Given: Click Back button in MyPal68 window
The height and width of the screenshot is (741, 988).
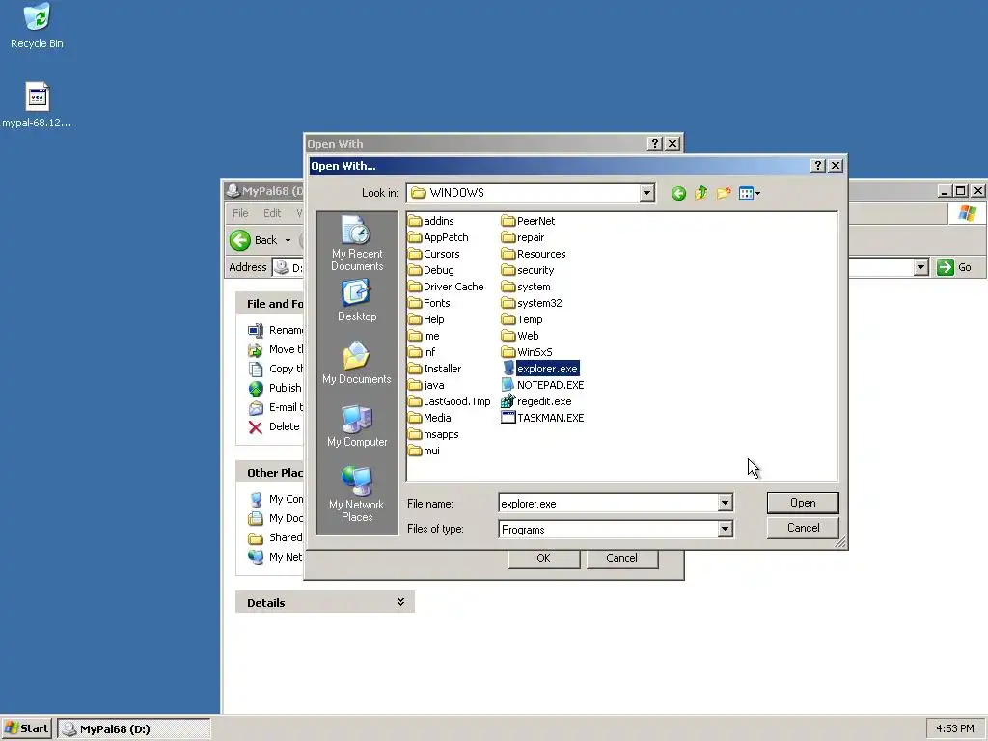Looking at the screenshot, I should [x=254, y=240].
